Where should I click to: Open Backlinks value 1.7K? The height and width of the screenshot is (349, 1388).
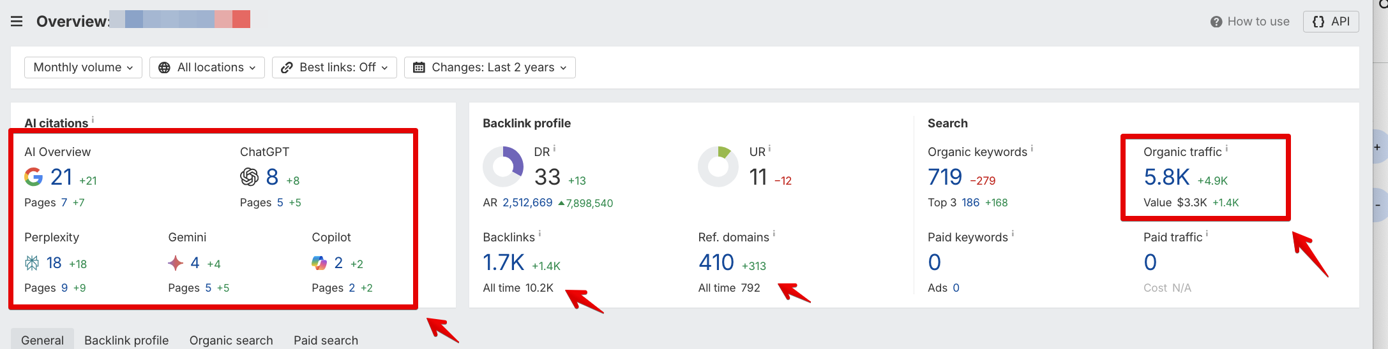coord(504,262)
